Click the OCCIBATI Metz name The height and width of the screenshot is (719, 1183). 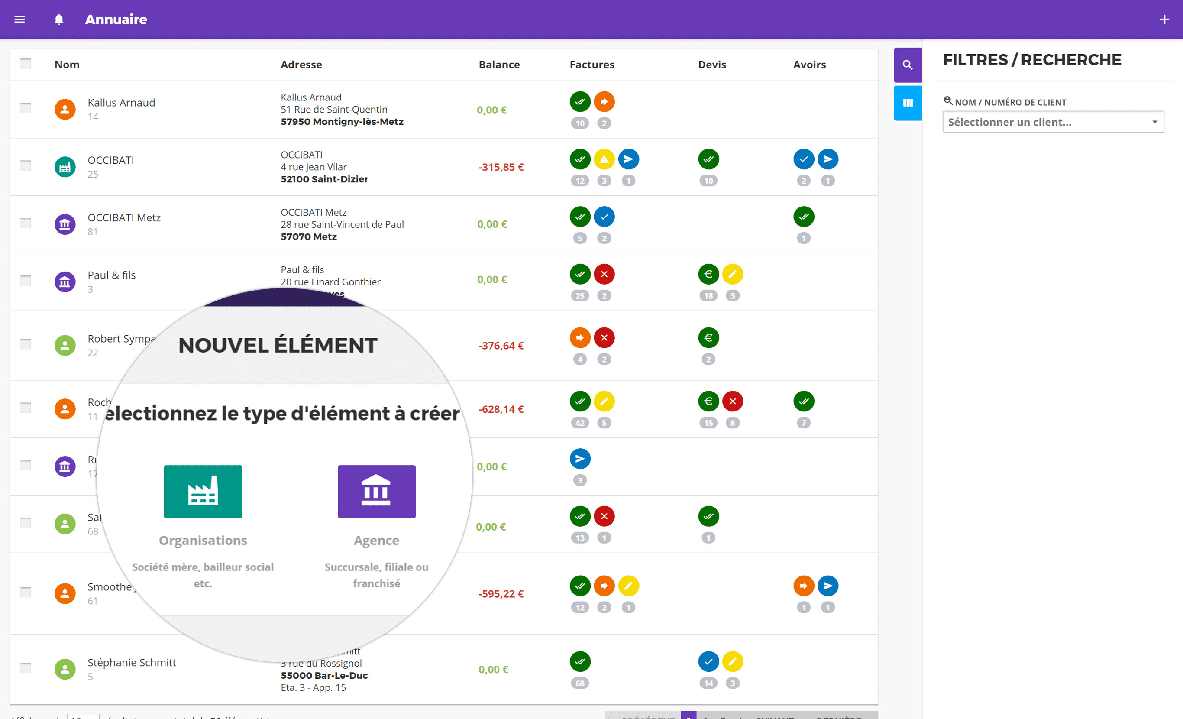pyautogui.click(x=124, y=217)
